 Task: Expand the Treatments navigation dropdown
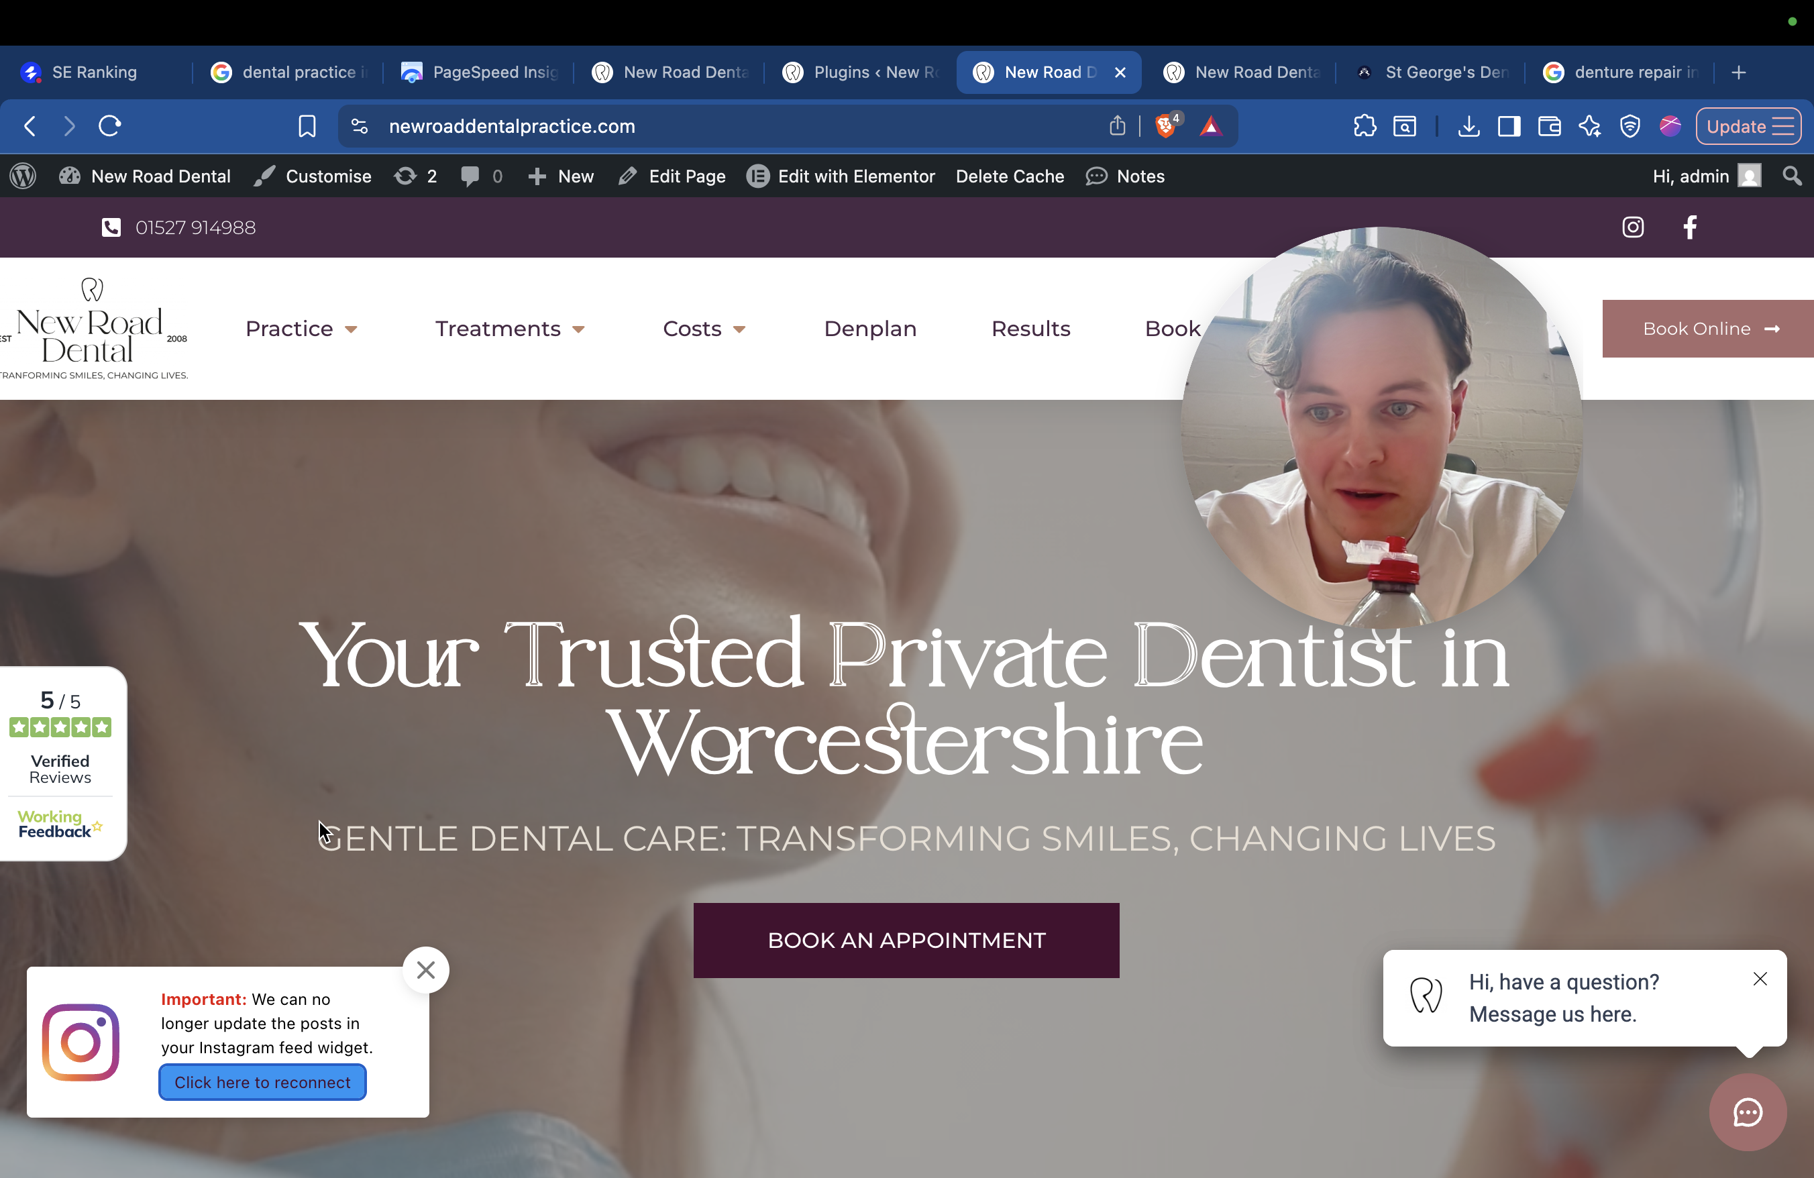[510, 329]
